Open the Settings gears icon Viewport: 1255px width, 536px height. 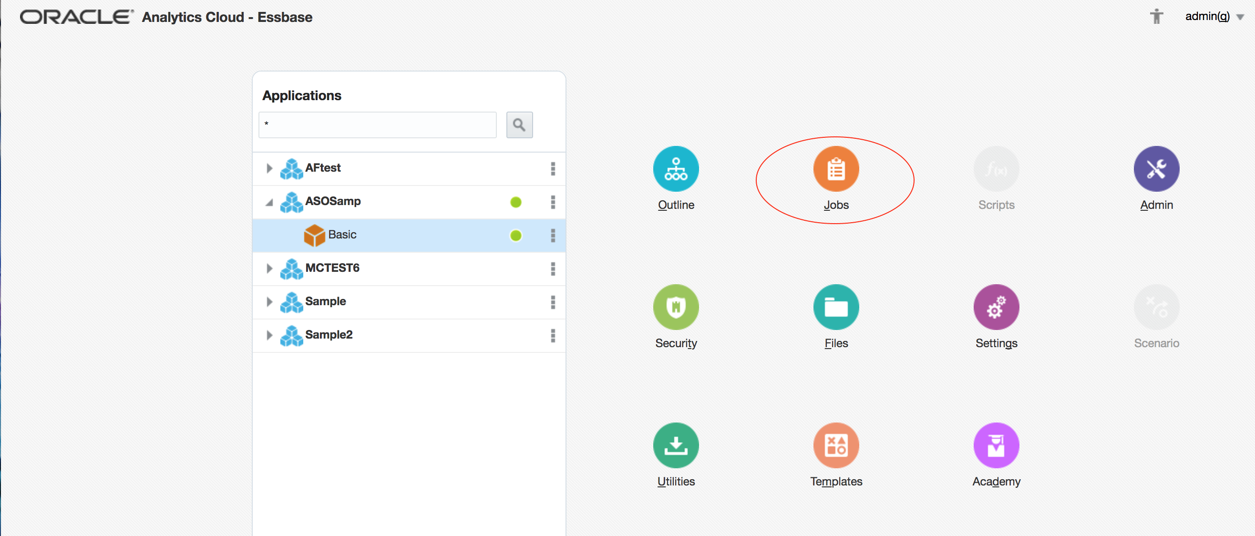(996, 308)
